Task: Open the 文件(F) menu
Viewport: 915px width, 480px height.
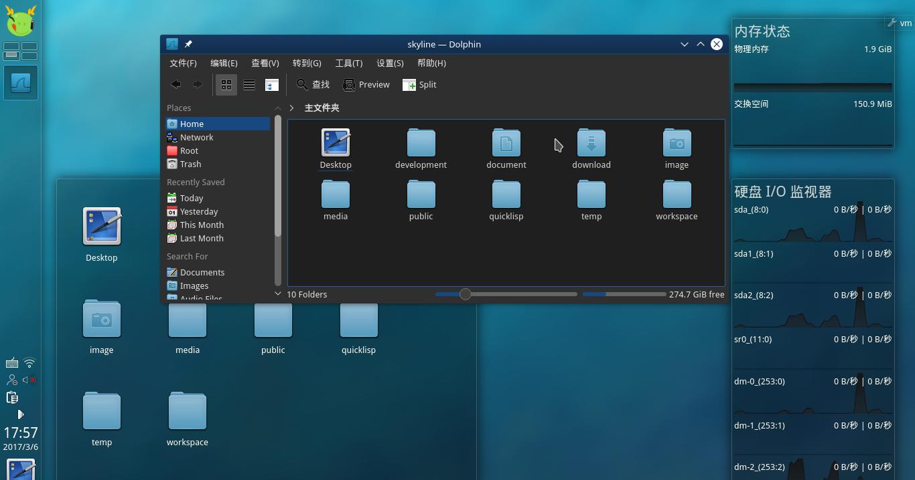Action: (183, 63)
